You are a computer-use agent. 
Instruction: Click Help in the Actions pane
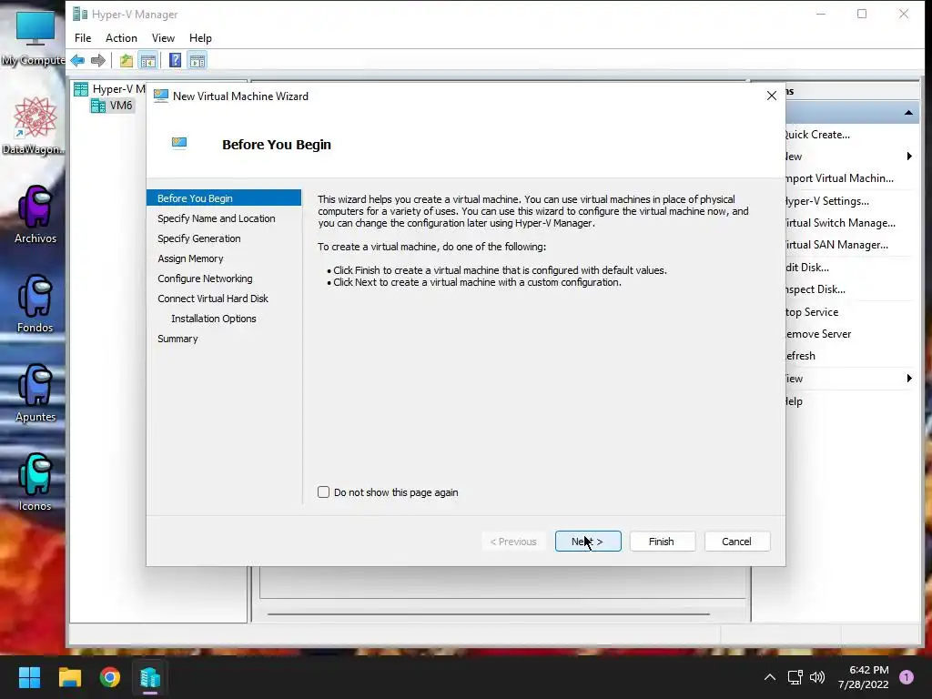(x=794, y=401)
